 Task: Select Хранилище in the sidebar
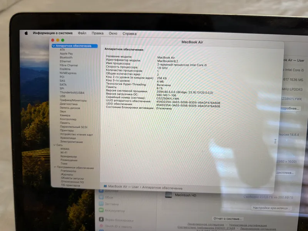point(68,138)
